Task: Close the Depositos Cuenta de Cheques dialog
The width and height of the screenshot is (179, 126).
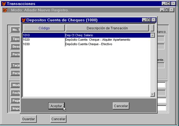Action: click(154, 20)
